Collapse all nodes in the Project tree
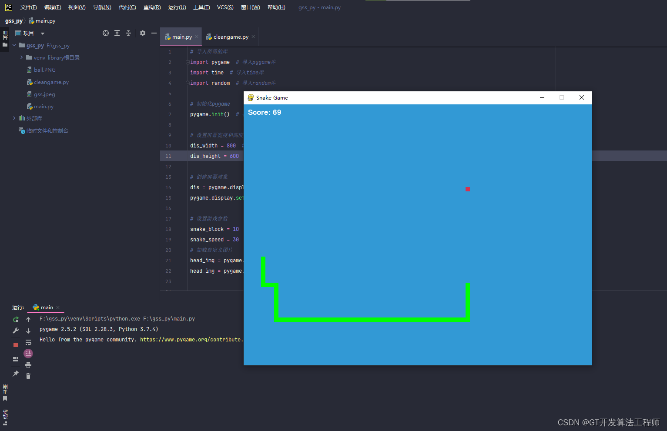This screenshot has height=431, width=667. click(x=128, y=33)
